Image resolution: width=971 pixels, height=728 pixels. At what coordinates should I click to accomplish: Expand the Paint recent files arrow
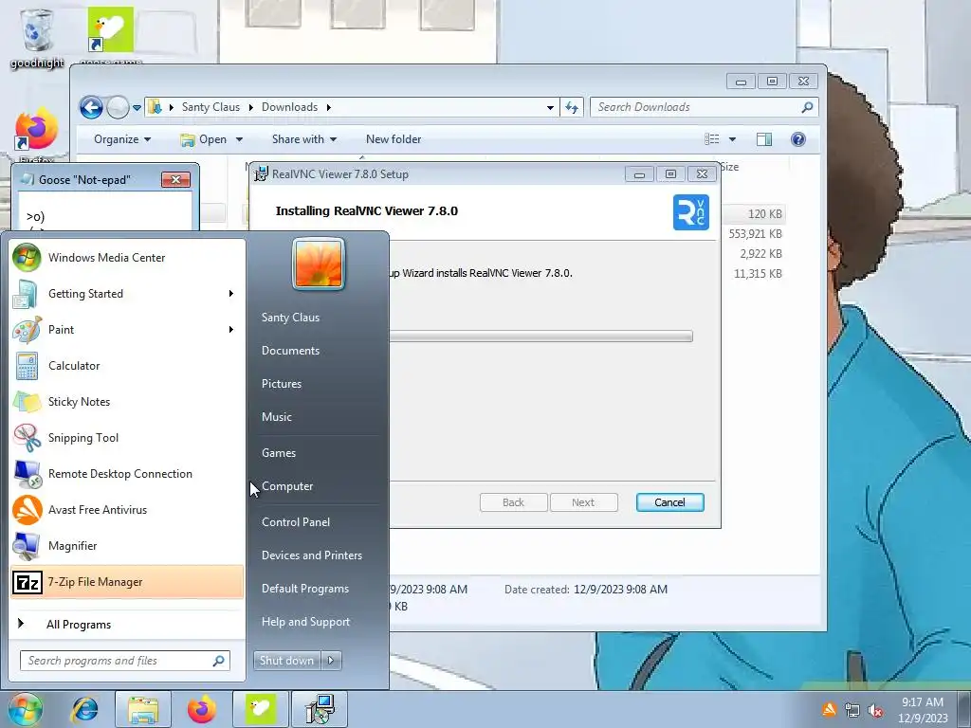tap(231, 329)
